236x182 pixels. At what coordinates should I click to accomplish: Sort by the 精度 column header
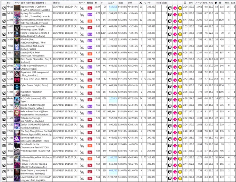(x=120, y=3)
